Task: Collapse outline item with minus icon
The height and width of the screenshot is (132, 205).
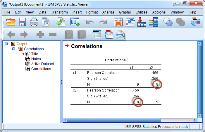Action: point(53,35)
